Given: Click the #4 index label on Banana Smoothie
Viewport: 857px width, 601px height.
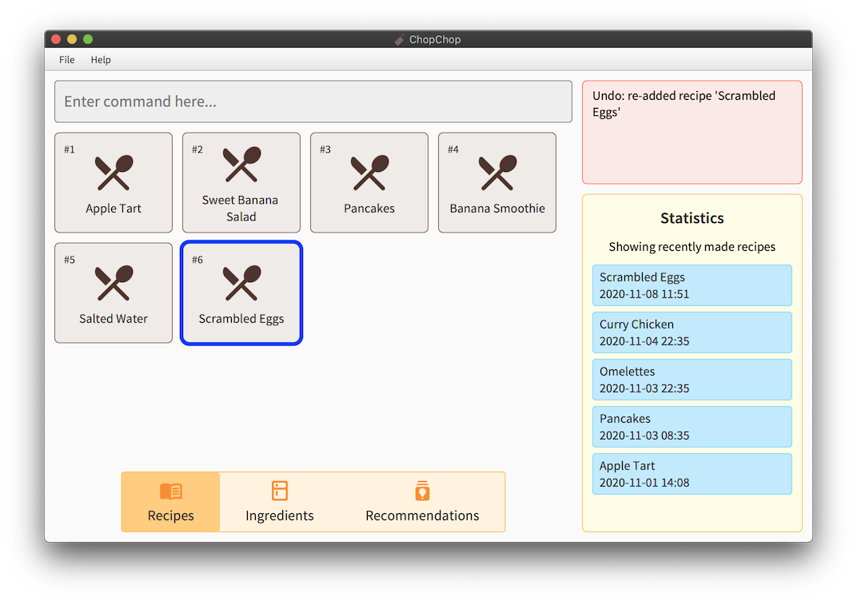Looking at the screenshot, I should point(453,149).
